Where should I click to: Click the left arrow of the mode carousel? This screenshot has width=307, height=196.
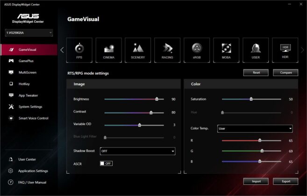(x=62, y=50)
